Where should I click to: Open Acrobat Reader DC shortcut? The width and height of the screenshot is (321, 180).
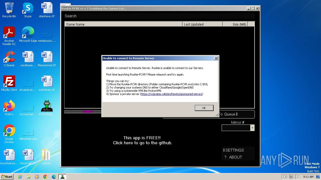pos(9,36)
